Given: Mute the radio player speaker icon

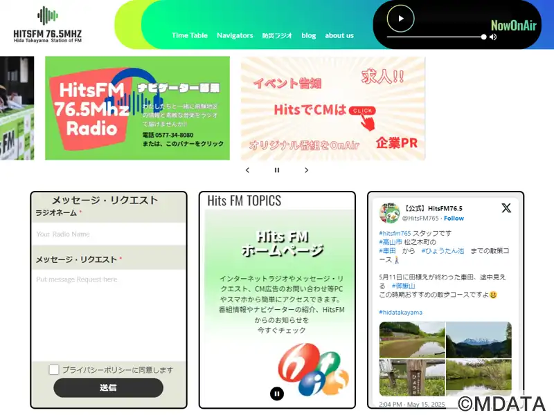Looking at the screenshot, I should [x=493, y=37].
